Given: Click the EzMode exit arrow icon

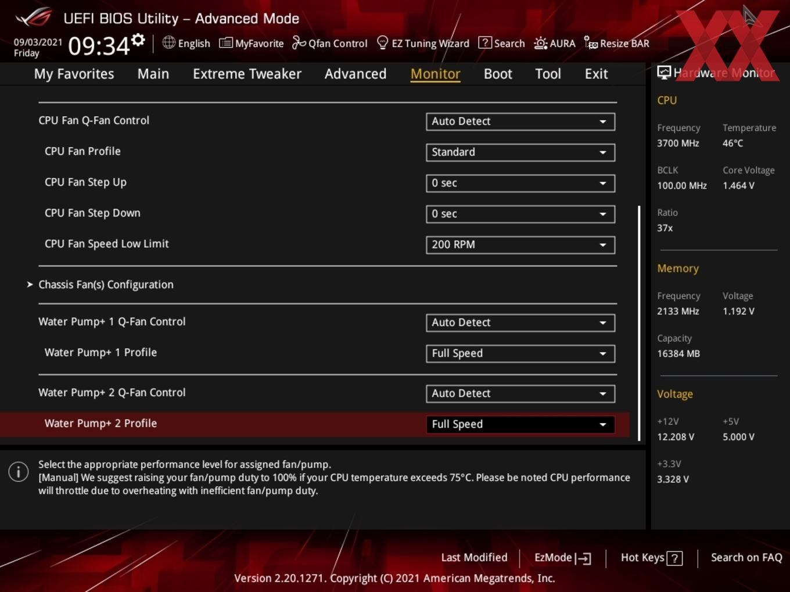Looking at the screenshot, I should coord(583,558).
